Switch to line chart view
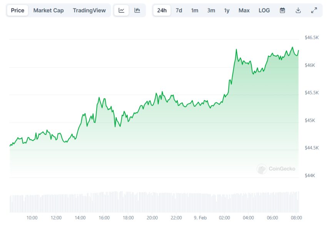Viewport: 327px width, 228px height. click(122, 10)
